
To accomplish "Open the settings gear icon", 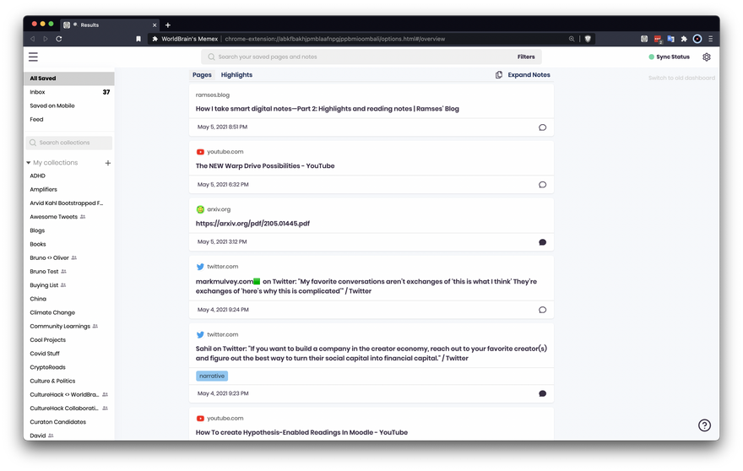I will [707, 57].
